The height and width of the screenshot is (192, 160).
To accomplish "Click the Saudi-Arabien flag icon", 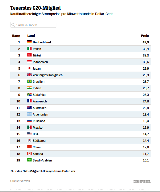I will click(29, 160).
